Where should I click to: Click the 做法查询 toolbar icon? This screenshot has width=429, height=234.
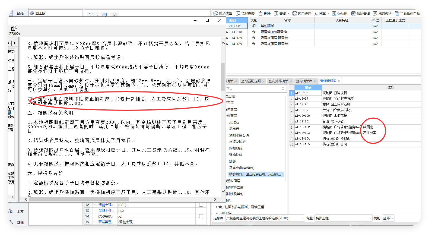[x=353, y=14]
